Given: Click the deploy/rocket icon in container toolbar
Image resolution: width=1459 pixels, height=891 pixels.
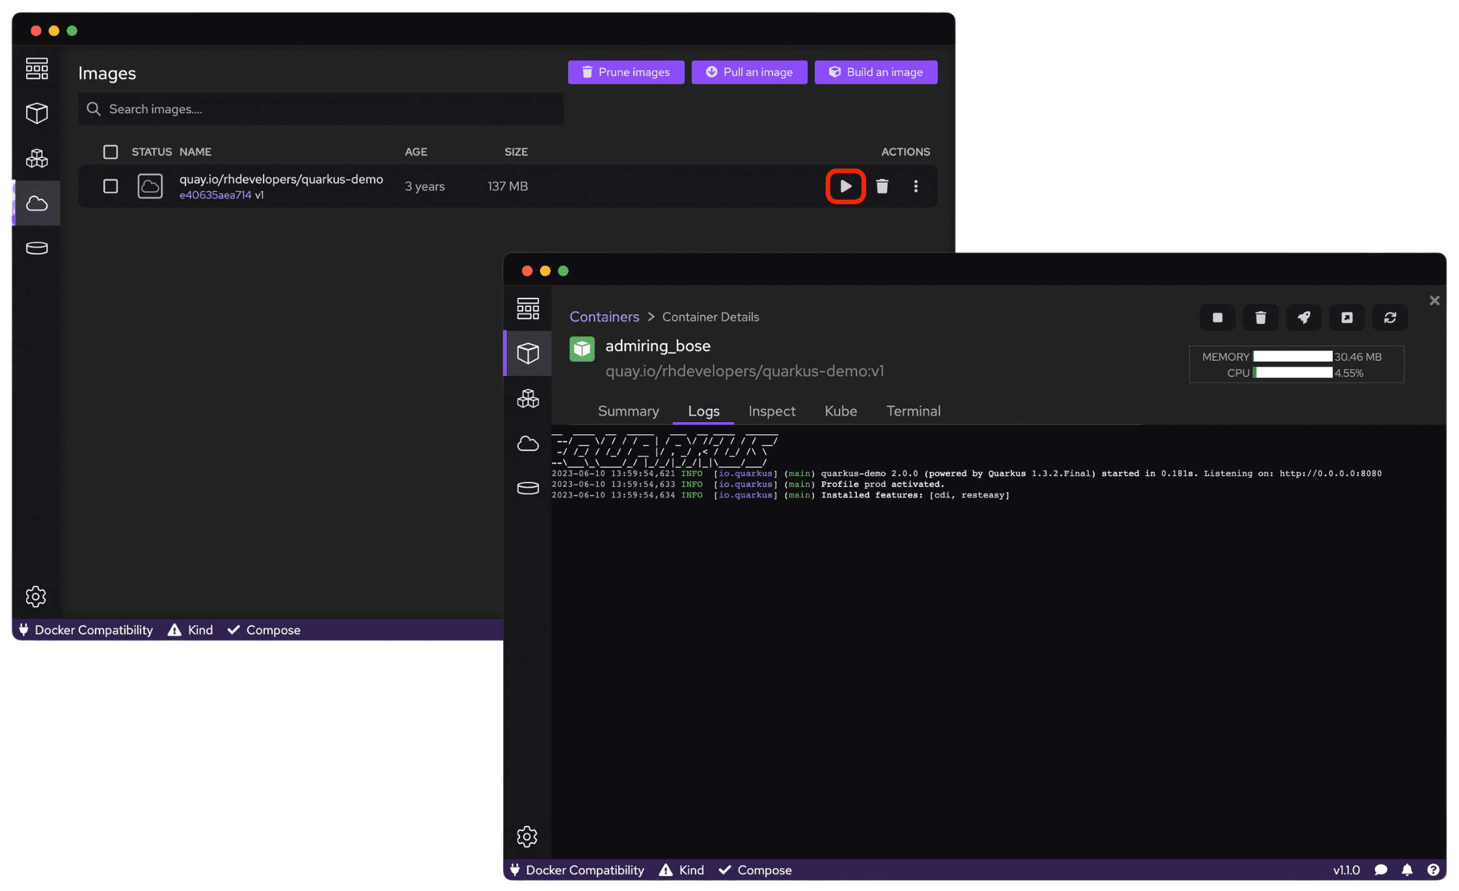Looking at the screenshot, I should point(1303,317).
